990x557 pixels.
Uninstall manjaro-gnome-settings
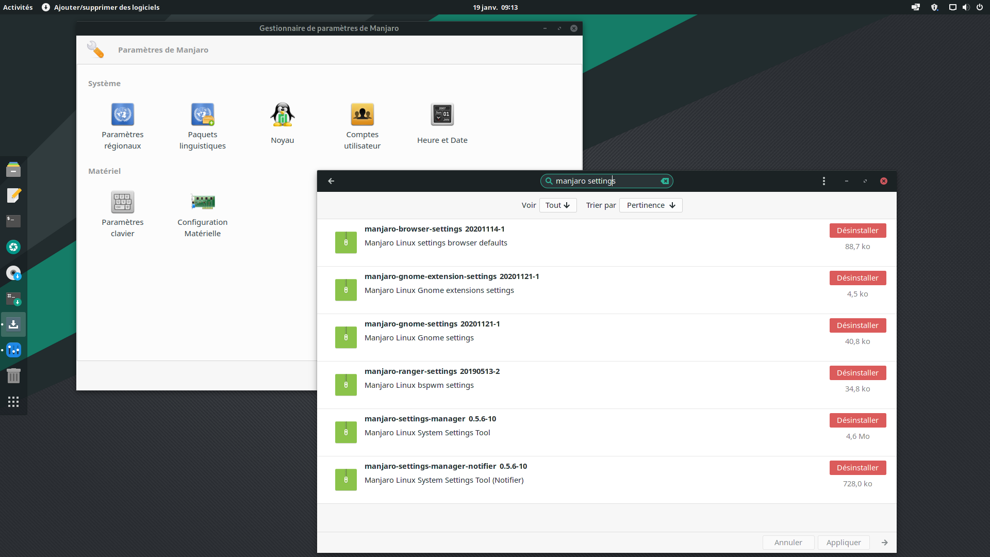[x=857, y=325]
